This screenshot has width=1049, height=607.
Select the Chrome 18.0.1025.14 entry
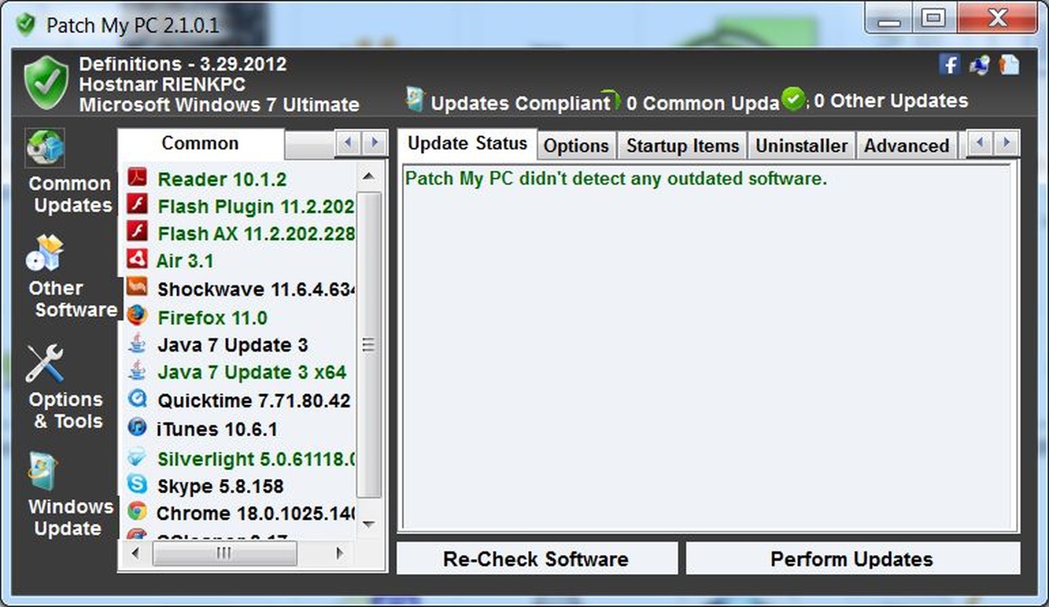256,513
